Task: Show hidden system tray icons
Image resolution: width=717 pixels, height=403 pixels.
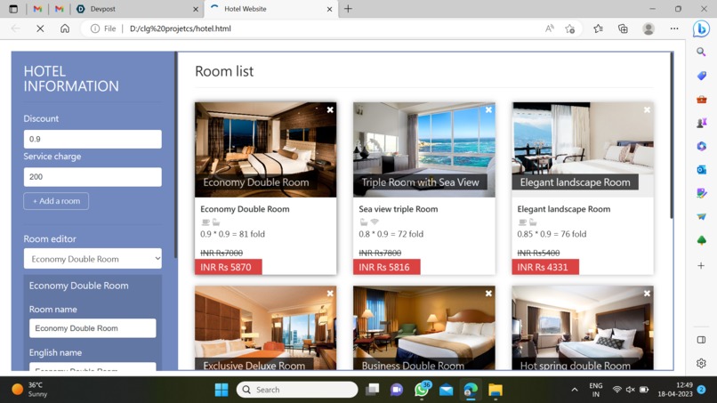Action: click(575, 390)
